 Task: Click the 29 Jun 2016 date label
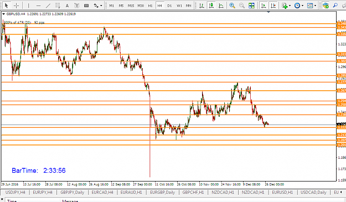[10, 184]
